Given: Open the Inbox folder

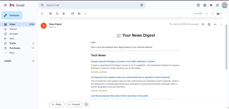Looking at the screenshot, I should (x=18, y=24).
